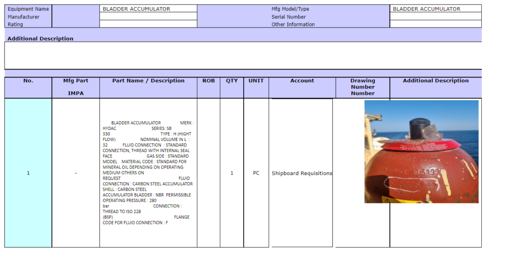Select the empty ROB cell in row 1
521x261 pixels.
click(209, 173)
